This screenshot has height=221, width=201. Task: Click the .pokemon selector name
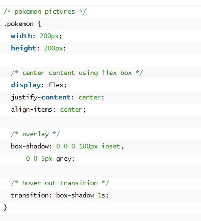pyautogui.click(x=18, y=24)
